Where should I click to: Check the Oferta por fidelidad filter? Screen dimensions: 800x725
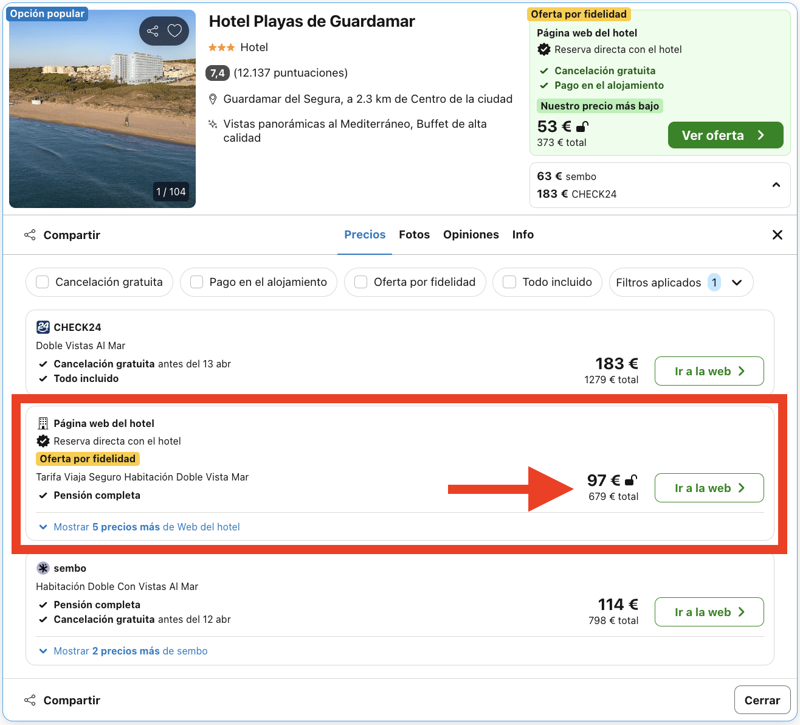click(360, 282)
